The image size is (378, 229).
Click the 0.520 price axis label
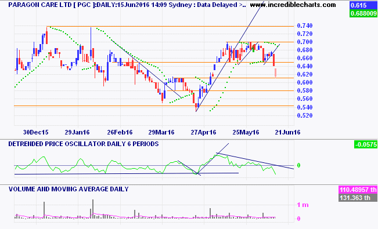click(305, 115)
